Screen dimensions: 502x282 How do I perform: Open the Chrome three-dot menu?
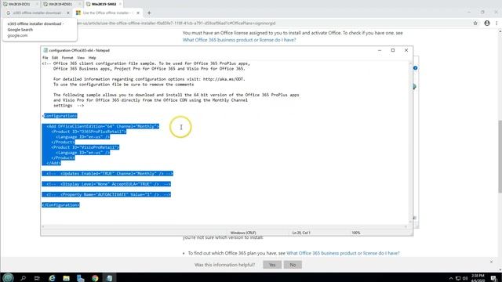coord(497,23)
